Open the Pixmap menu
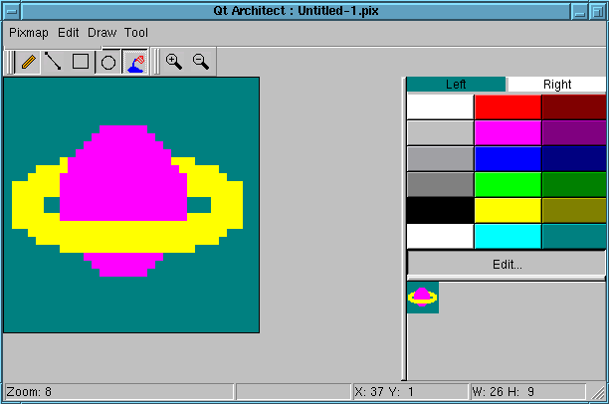 tap(29, 33)
